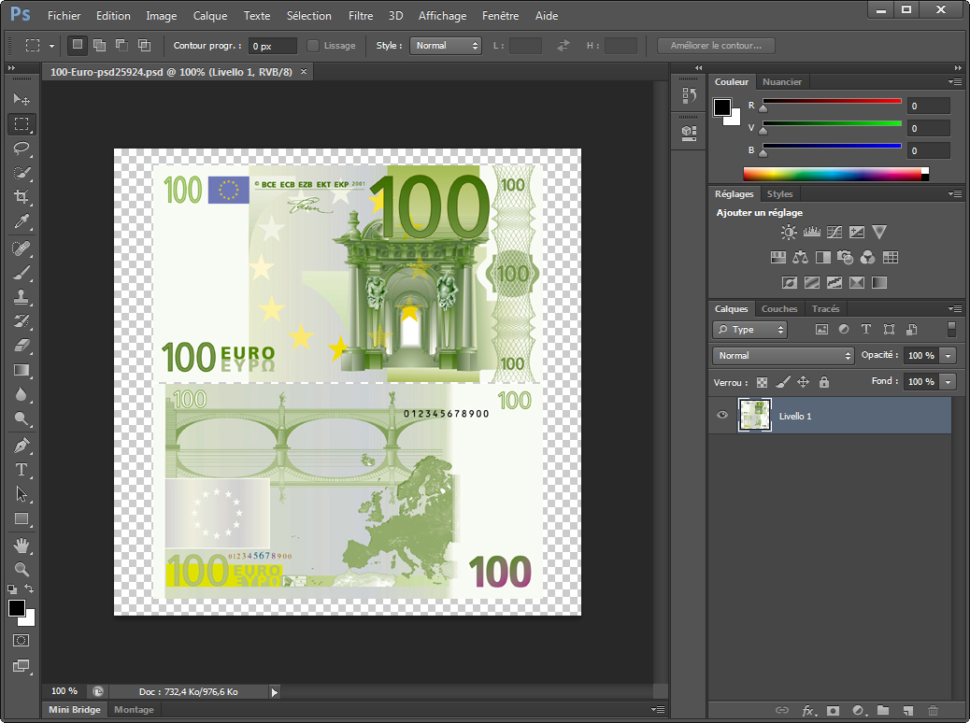Select the Spot Healing Brush tool

21,248
